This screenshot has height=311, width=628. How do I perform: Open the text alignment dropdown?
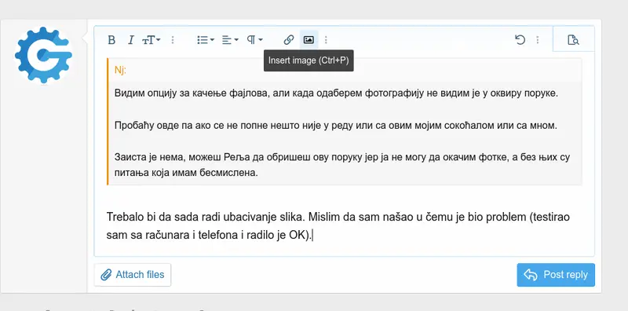point(230,40)
